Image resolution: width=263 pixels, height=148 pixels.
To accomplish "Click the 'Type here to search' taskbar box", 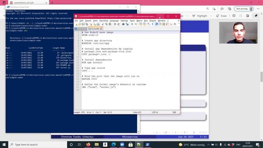I will (37, 144).
